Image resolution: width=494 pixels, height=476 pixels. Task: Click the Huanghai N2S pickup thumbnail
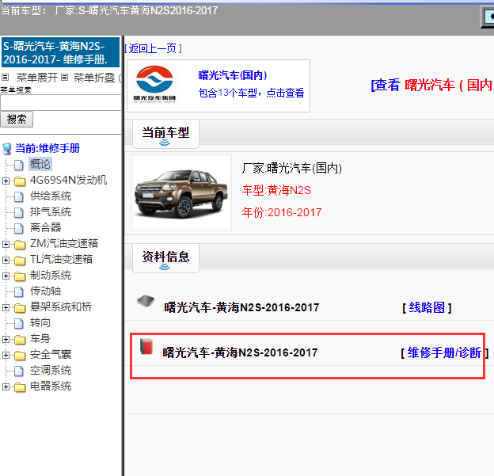tap(181, 192)
